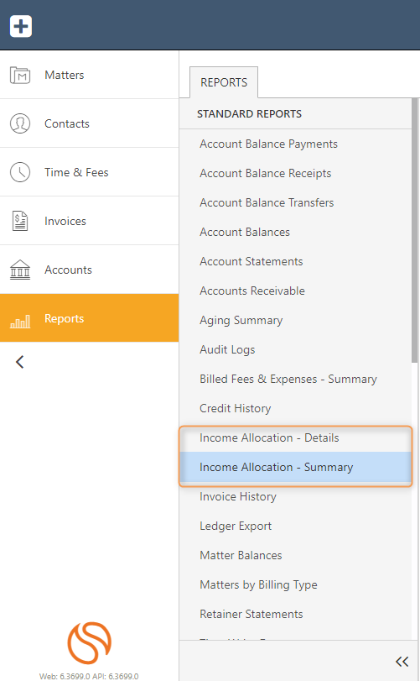The width and height of the screenshot is (420, 681).
Task: Open the Credit History report
Action: coord(295,409)
